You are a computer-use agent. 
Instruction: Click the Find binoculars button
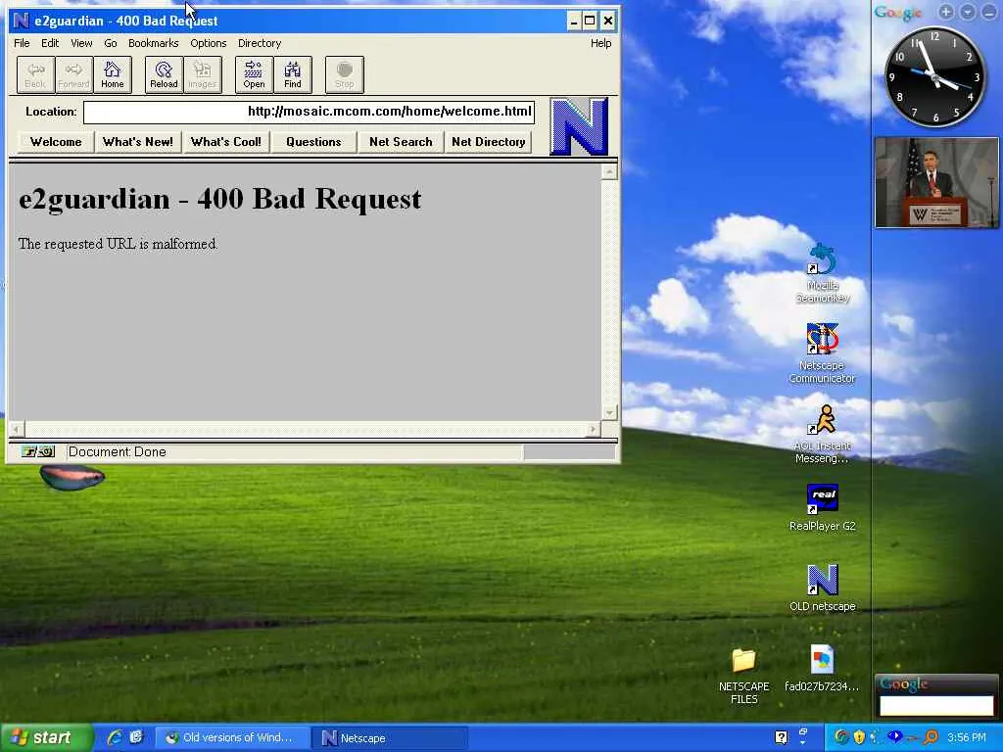tap(292, 74)
